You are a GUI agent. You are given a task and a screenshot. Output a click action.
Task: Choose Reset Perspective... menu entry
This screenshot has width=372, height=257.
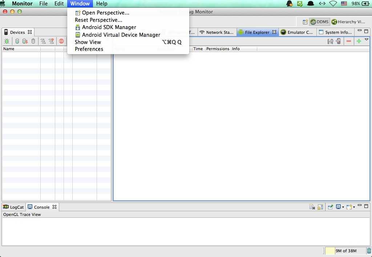(x=128, y=20)
